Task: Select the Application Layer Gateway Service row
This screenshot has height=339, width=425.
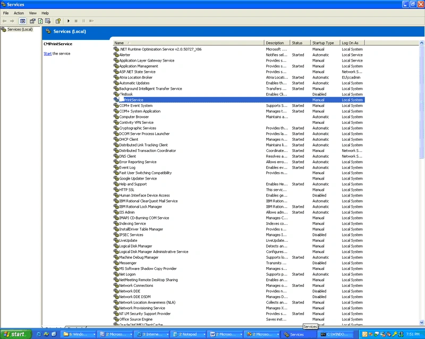Action: point(239,61)
